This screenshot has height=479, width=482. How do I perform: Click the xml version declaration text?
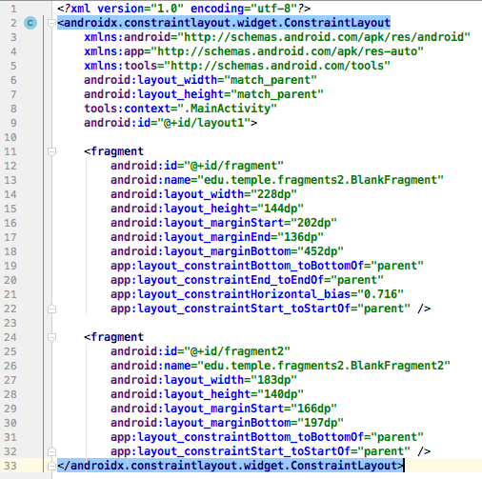[x=184, y=9]
